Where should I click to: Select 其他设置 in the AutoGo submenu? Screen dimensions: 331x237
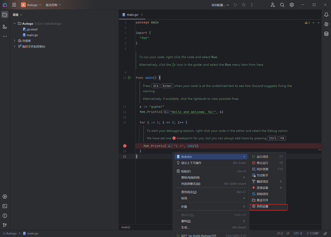point(263,206)
